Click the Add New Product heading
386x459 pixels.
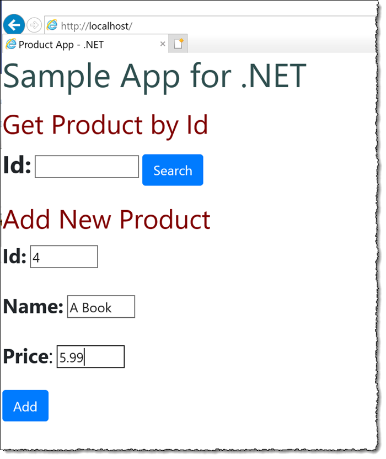(x=106, y=220)
